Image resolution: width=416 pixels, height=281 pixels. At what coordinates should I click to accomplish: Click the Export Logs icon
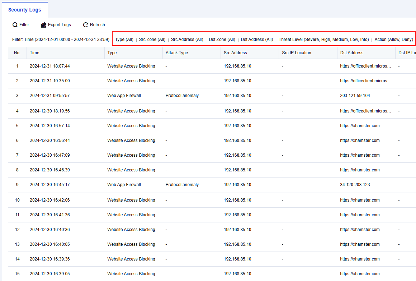pos(44,25)
